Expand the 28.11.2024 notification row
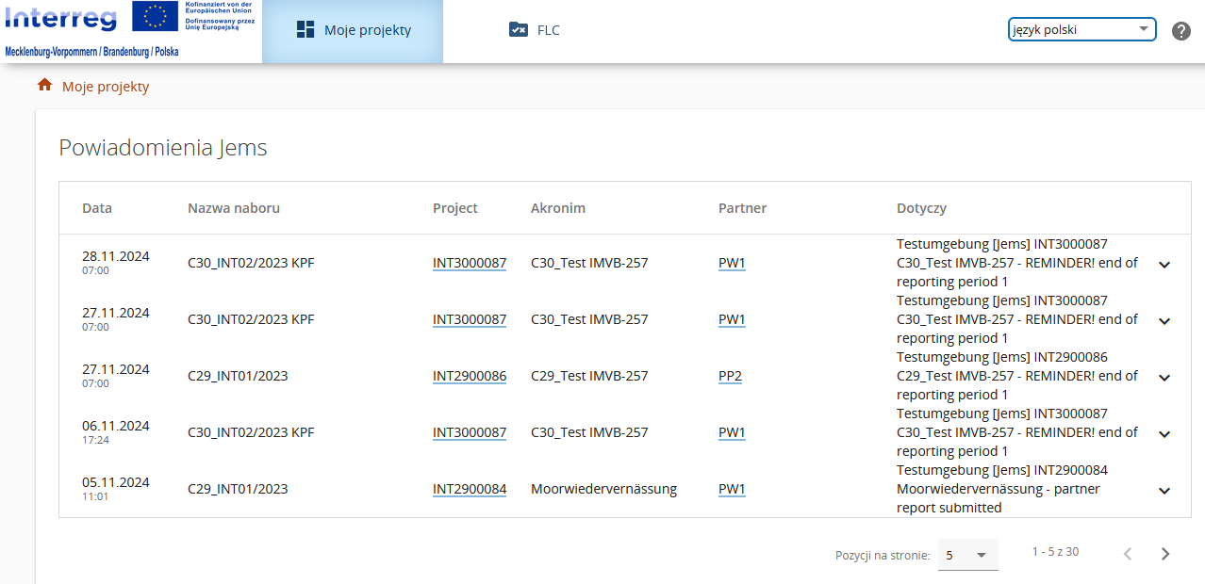This screenshot has height=584, width=1205. pyautogui.click(x=1164, y=265)
